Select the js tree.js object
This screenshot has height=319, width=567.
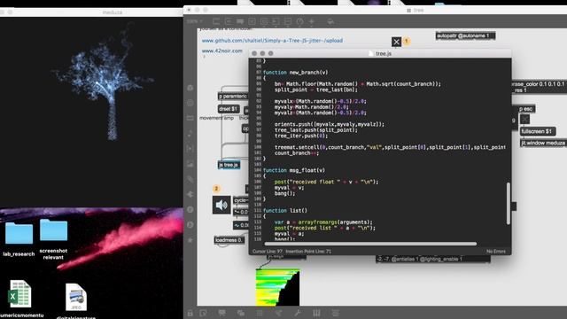click(x=229, y=165)
